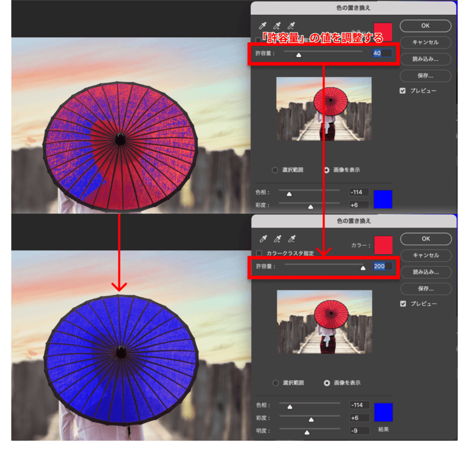Click OK in the upper Replace Color dialog

[425, 26]
